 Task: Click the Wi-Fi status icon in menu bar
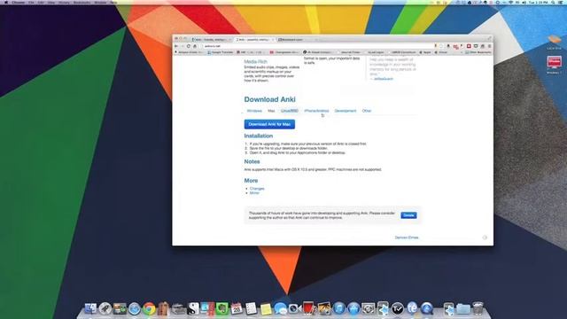[x=510, y=3]
